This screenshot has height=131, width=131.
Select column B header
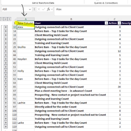(71, 19)
